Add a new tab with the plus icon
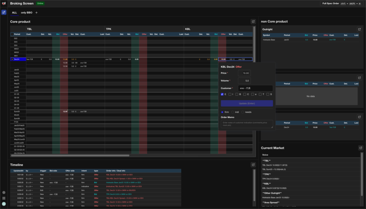This screenshot has width=366, height=209. pos(37,13)
